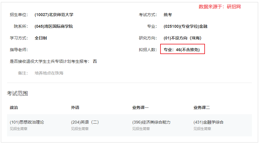The image size is (259, 144).
Task: Click 见招生简章 under 金融学综合
Action: [x=202, y=129]
